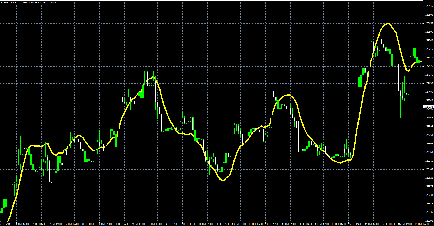
Task: Click time axis label 14 Oct 17:00
Action: (x=322, y=224)
